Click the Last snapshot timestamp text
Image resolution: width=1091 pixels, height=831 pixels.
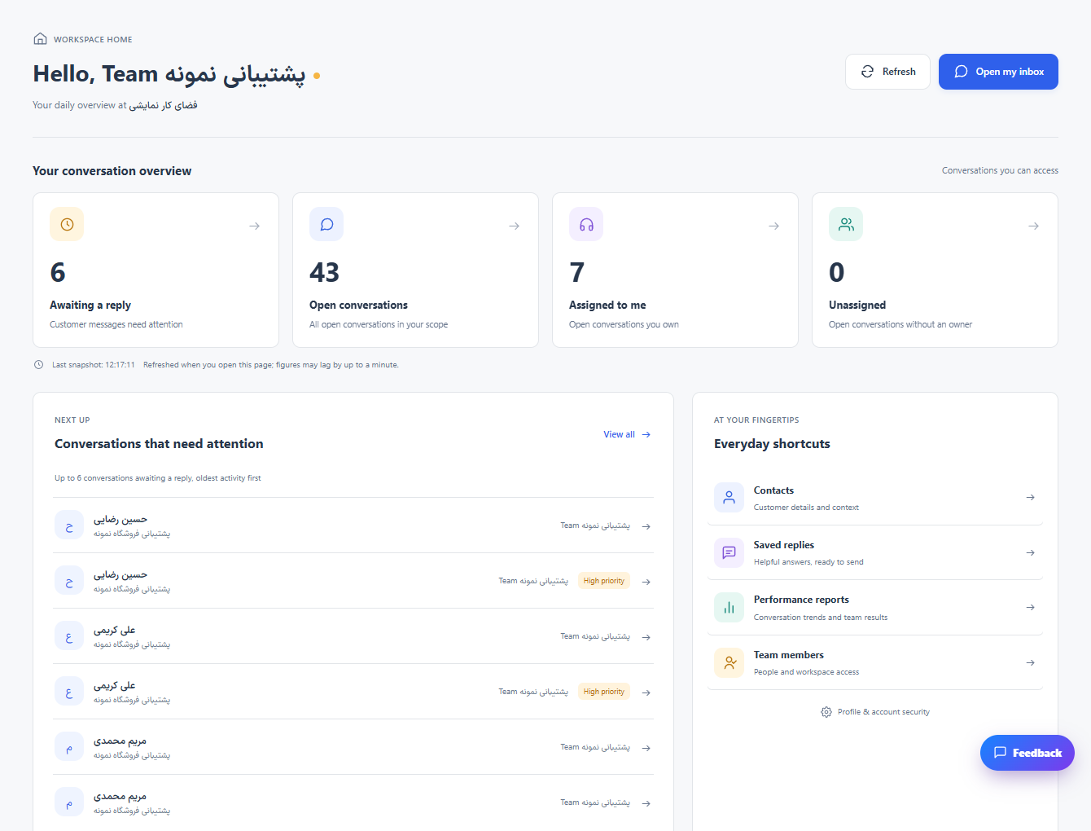point(94,365)
